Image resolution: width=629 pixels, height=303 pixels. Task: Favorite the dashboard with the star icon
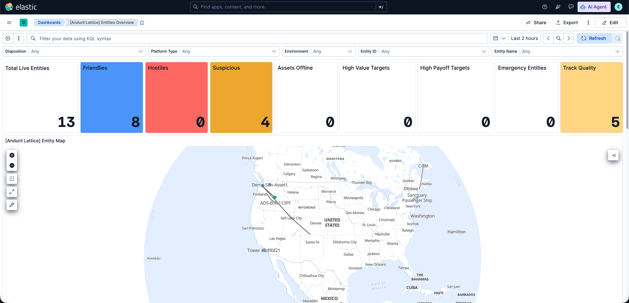click(142, 23)
